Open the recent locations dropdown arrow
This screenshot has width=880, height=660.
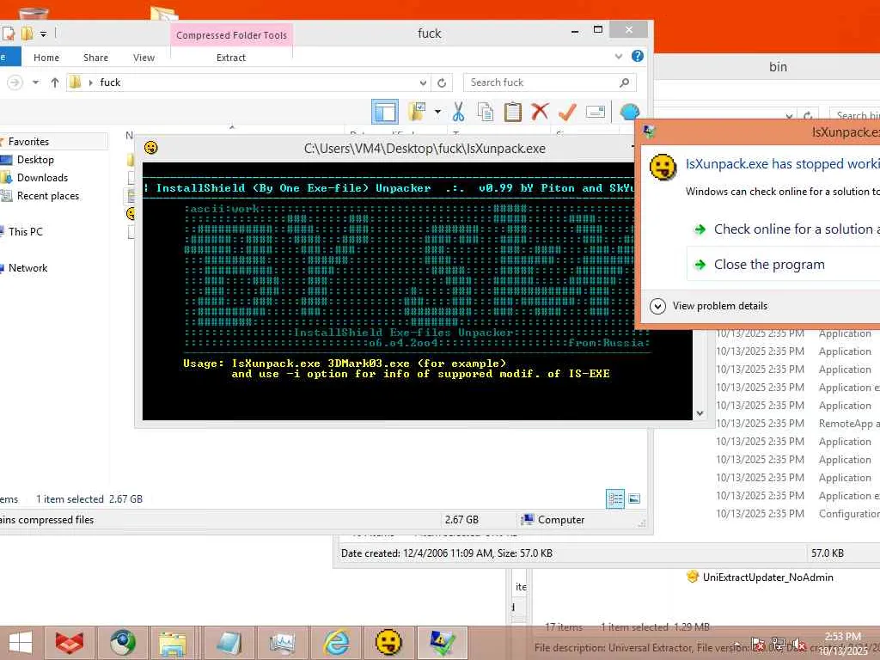36,82
